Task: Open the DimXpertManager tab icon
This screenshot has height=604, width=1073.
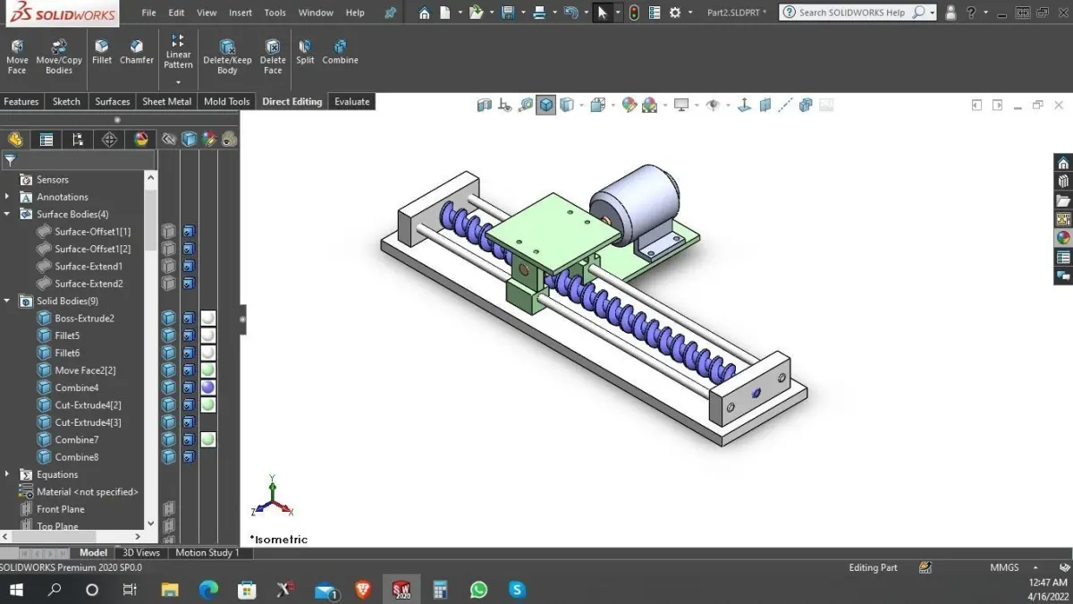Action: (109, 140)
